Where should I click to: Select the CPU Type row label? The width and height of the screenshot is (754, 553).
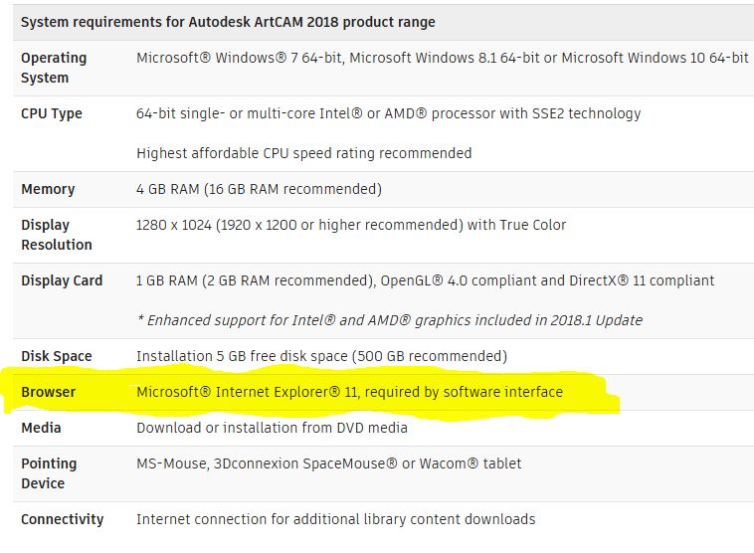pos(52,113)
